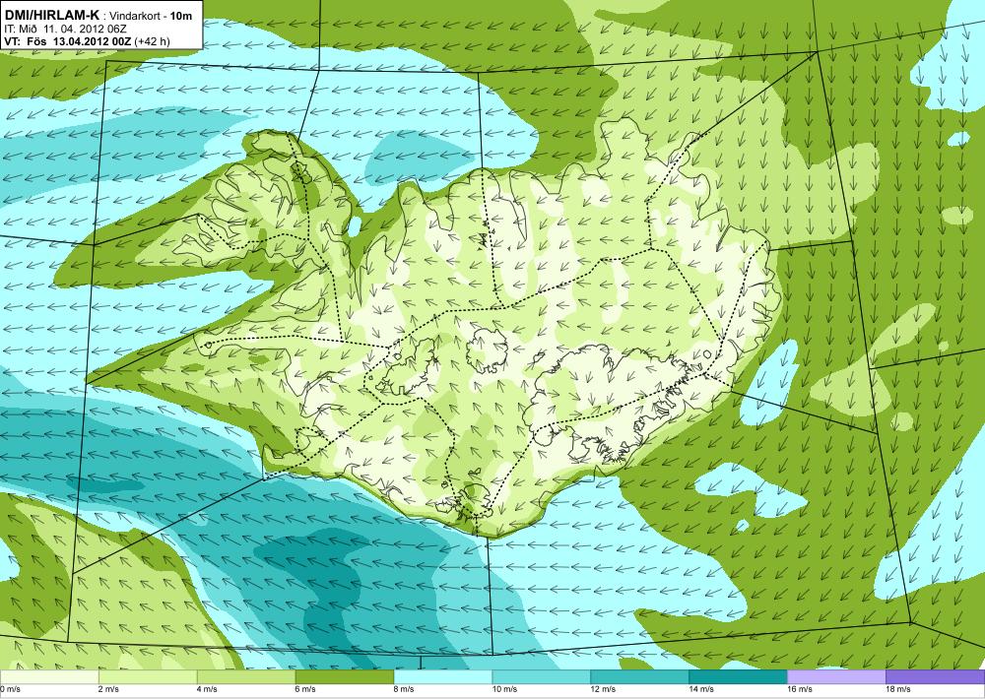Click the '14 m/s' legend label
Viewport: 985px width, 699px height.
[x=702, y=689]
